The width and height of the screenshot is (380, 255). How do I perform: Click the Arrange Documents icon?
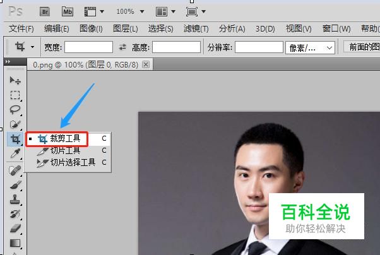pos(162,11)
